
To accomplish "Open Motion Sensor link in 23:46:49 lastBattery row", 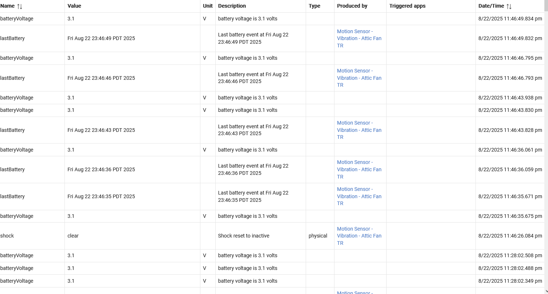I will (x=359, y=38).
